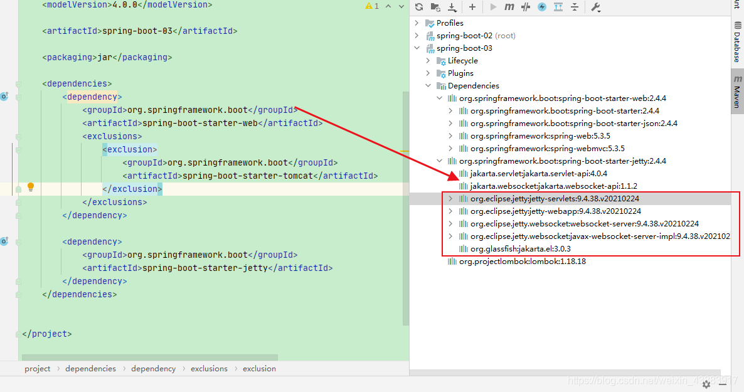The width and height of the screenshot is (744, 392).
Task: Expand spring-boot-starter:2.4.4 dependency
Action: 451,110
